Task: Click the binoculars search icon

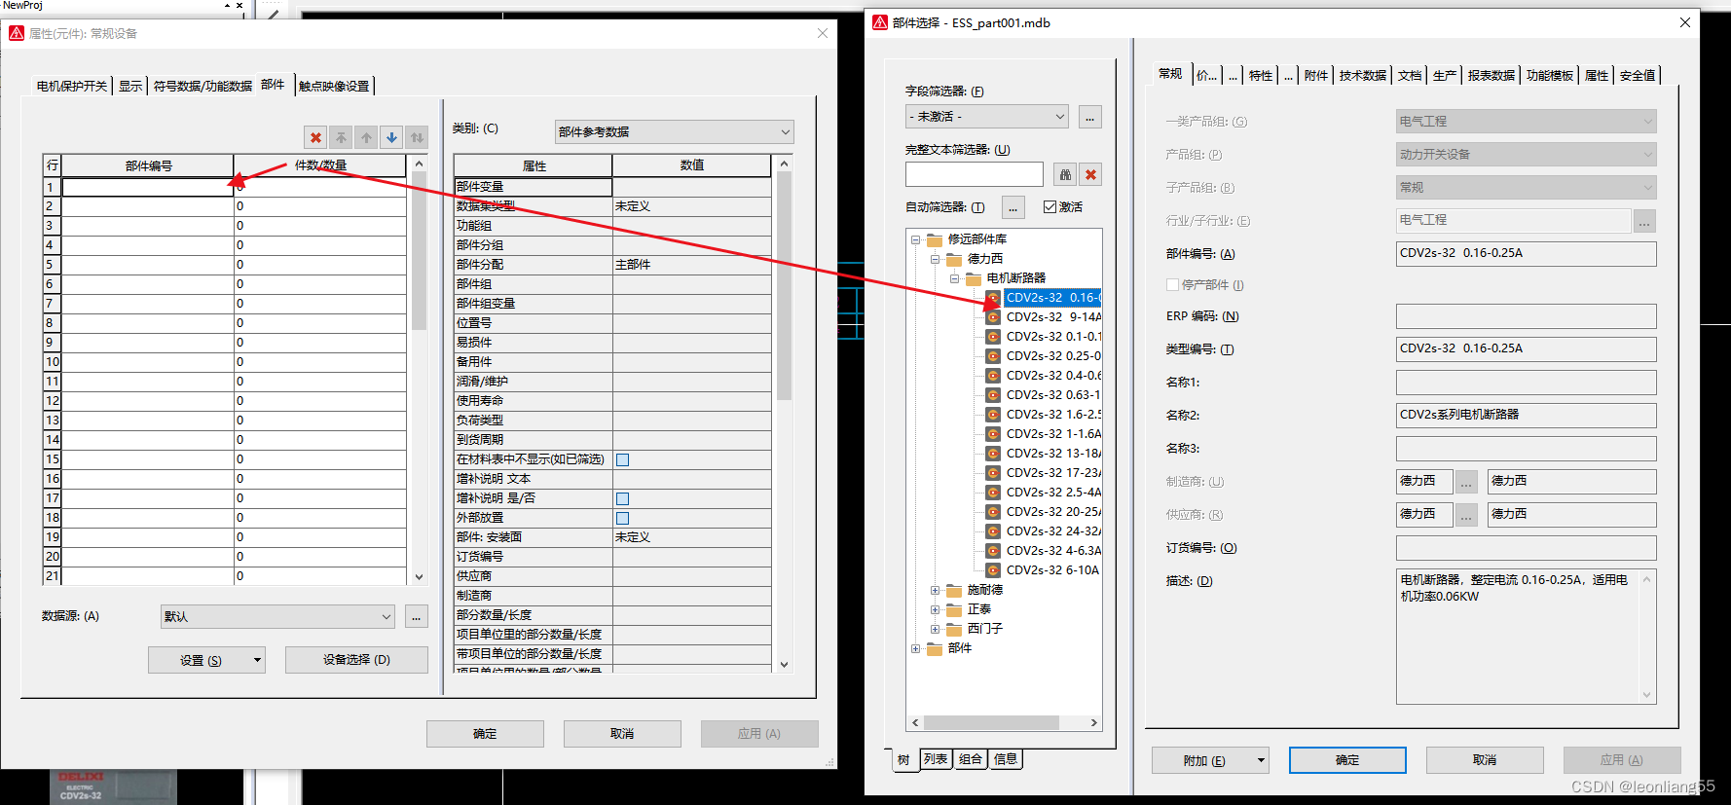Action: 1065,175
